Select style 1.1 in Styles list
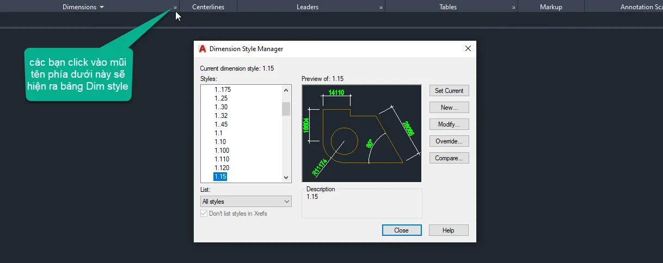 point(218,133)
